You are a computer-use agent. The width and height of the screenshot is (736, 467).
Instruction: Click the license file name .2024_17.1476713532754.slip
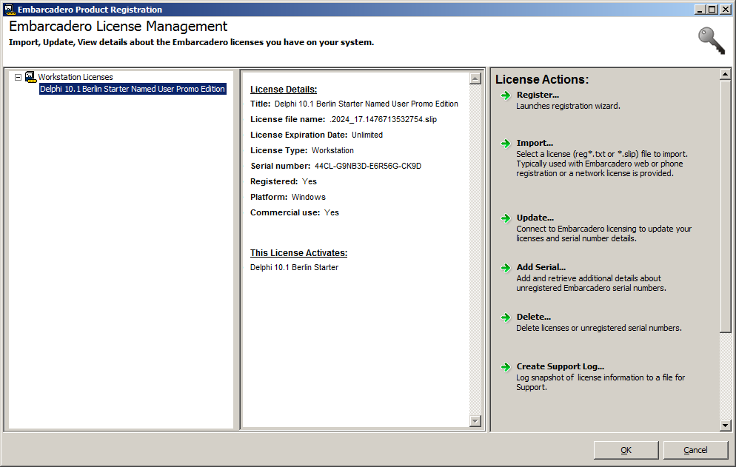(383, 120)
